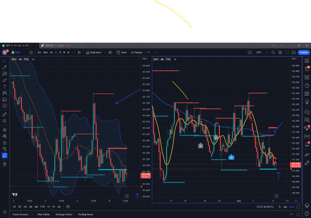Viewport: 311px width, 218px height.
Task: Open the chart patterns tool
Action: coord(4,93)
